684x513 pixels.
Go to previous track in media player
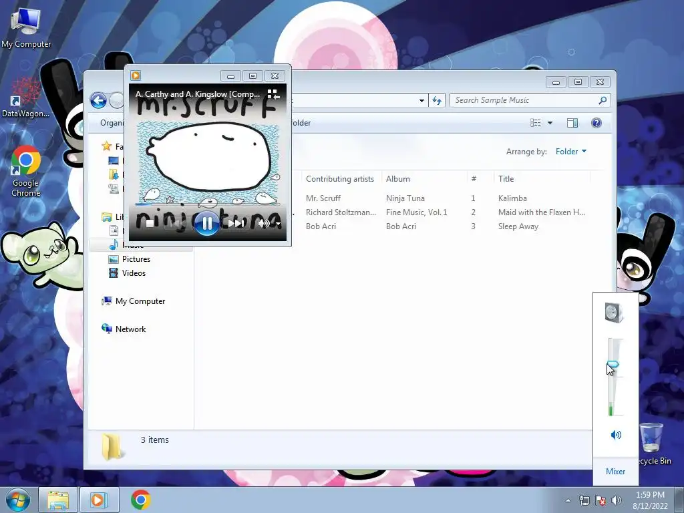pyautogui.click(x=176, y=224)
